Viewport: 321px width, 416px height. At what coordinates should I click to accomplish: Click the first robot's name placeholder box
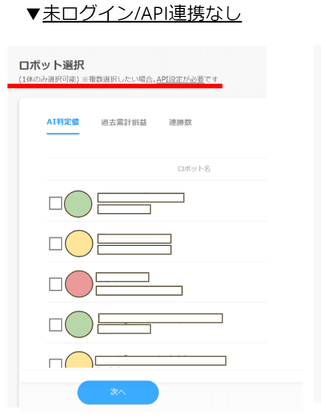pyautogui.click(x=141, y=198)
